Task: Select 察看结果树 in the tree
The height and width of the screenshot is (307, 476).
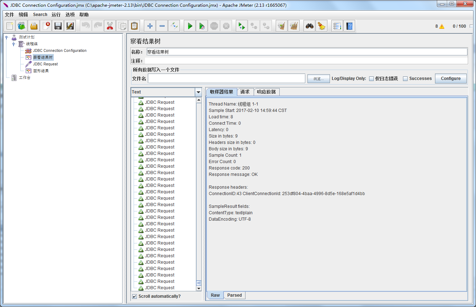Action: tap(43, 58)
